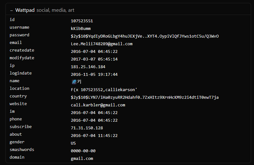Click the 'password' field label
This screenshot has height=165, width=254.
tap(19, 35)
